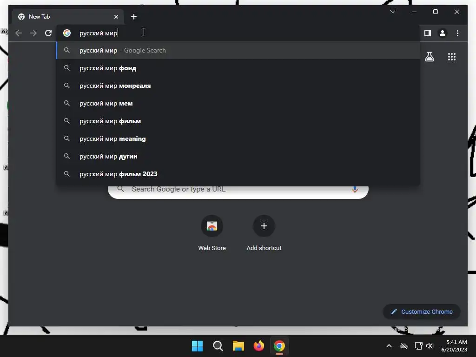Image resolution: width=476 pixels, height=357 pixels.
Task: Choose suggestion 'русский мир монреаля'
Action: tap(238, 86)
